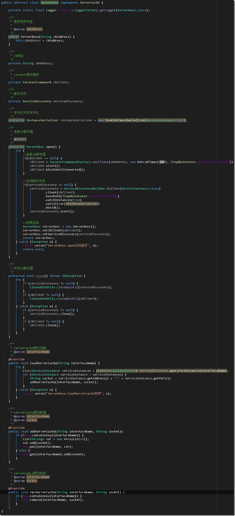Click the @return tag in open() Javadoc

pos(20,139)
